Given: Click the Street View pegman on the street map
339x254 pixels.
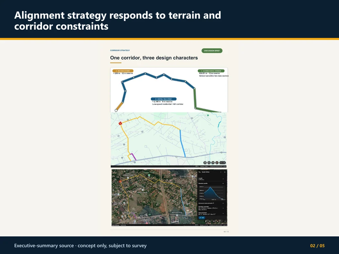Looking at the screenshot, I should pos(205,163).
